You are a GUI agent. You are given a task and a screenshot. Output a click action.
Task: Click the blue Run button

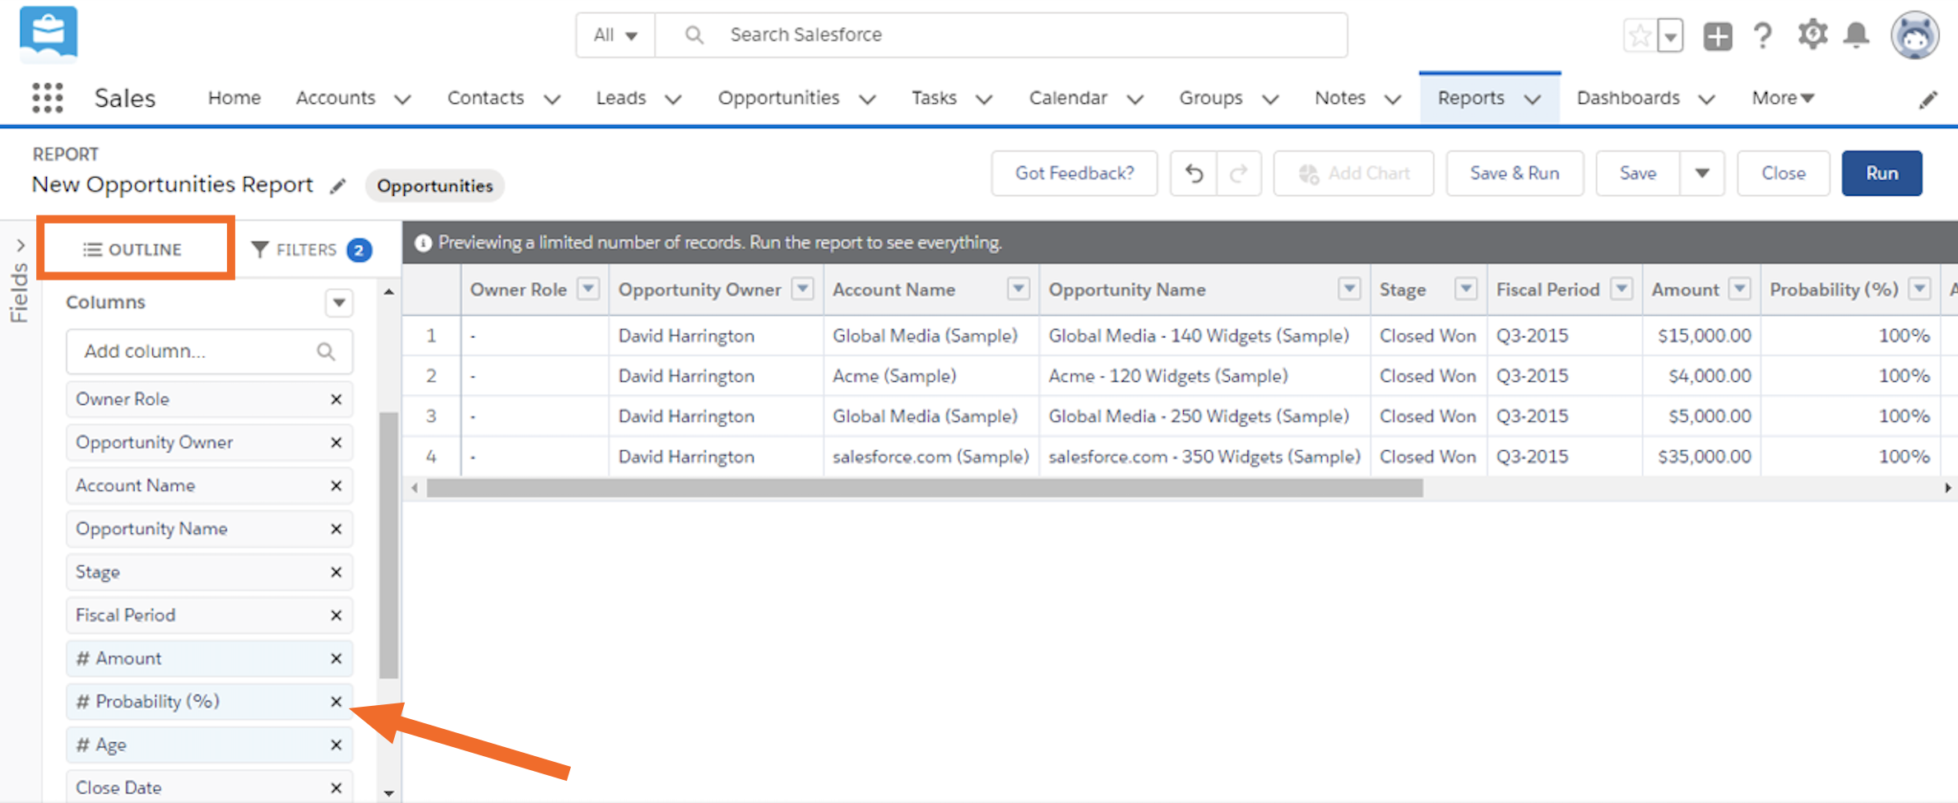pyautogui.click(x=1882, y=173)
